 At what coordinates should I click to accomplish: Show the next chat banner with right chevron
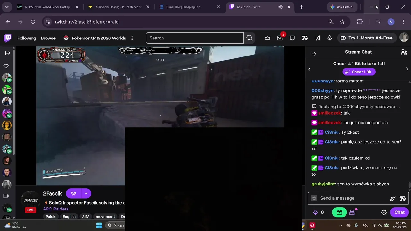click(x=407, y=69)
